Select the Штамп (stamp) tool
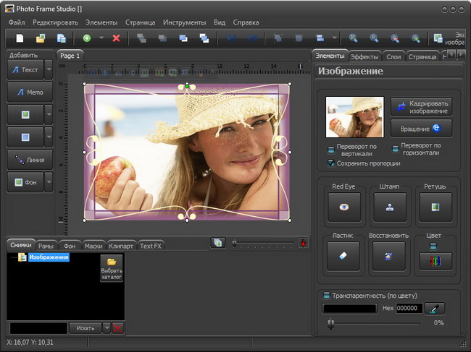The width and height of the screenshot is (471, 352). click(x=389, y=207)
